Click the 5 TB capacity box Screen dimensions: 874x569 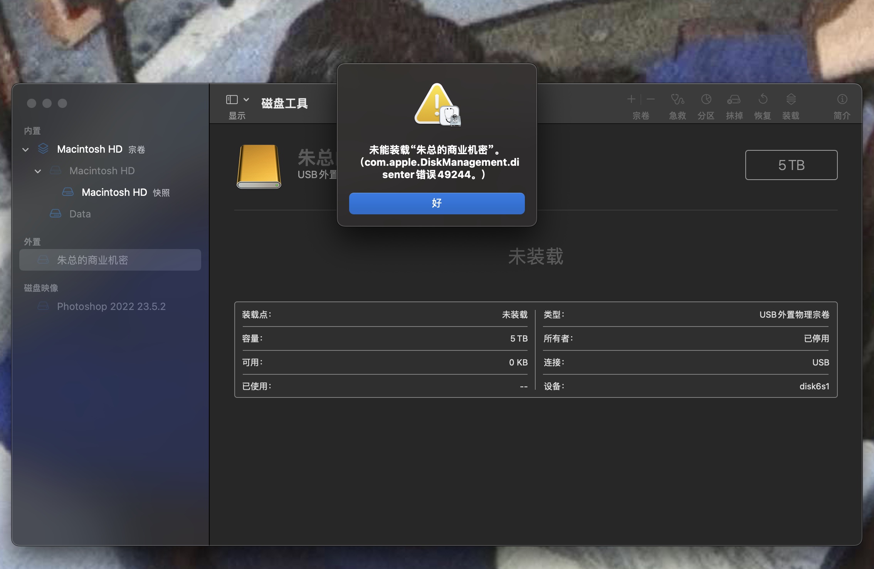(x=791, y=165)
